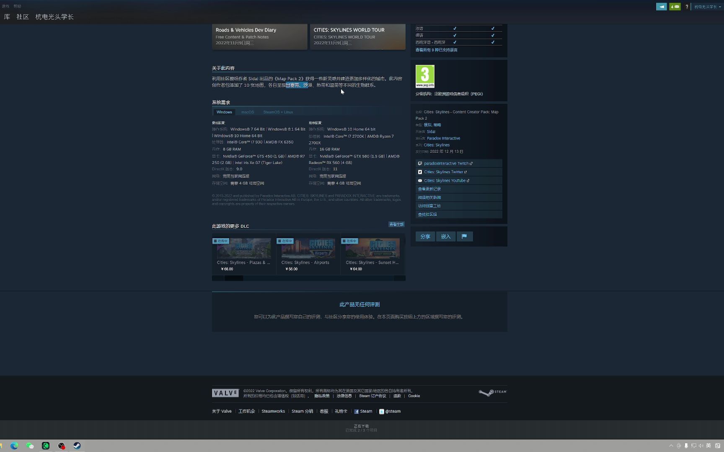Open the Cities: Skylines World Tour card
This screenshot has height=452, width=724.
pyautogui.click(x=358, y=37)
